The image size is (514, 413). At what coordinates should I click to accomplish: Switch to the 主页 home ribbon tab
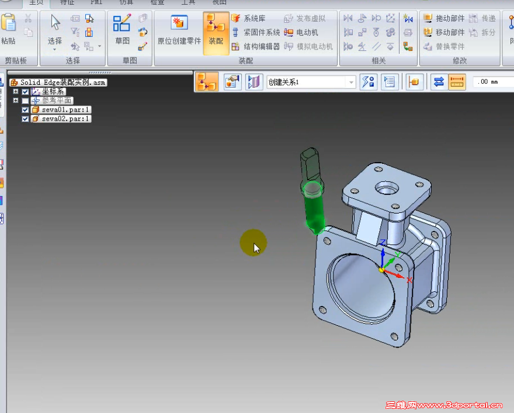(36, 2)
